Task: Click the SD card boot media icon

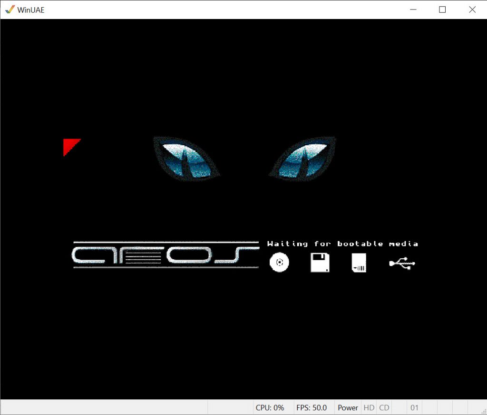Action: pyautogui.click(x=359, y=263)
